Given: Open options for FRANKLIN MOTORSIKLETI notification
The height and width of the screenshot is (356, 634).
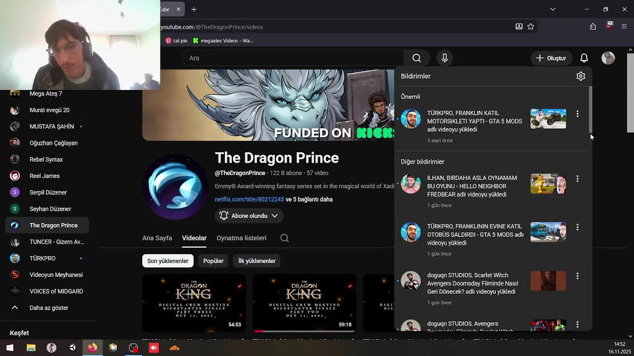Looking at the screenshot, I should pos(577,114).
